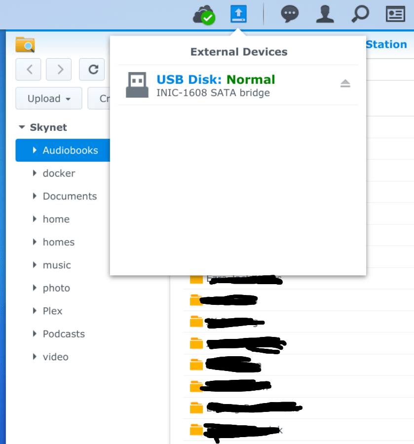Collapse the Skynet shared folder tree
The height and width of the screenshot is (444, 414).
click(x=22, y=127)
